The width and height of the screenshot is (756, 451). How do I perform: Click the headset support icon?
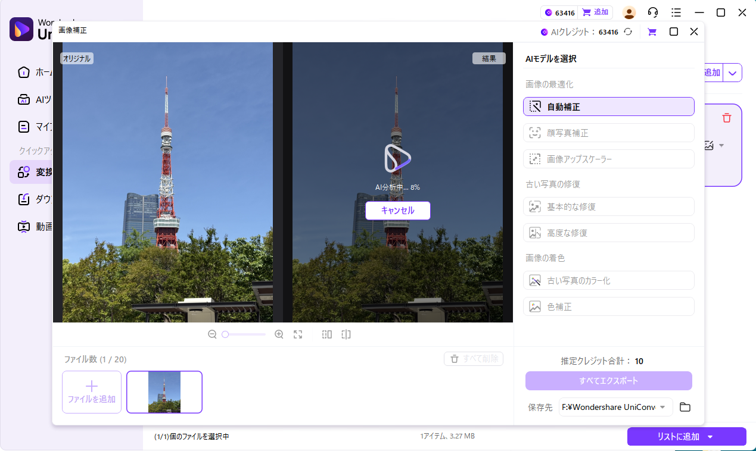click(x=653, y=12)
